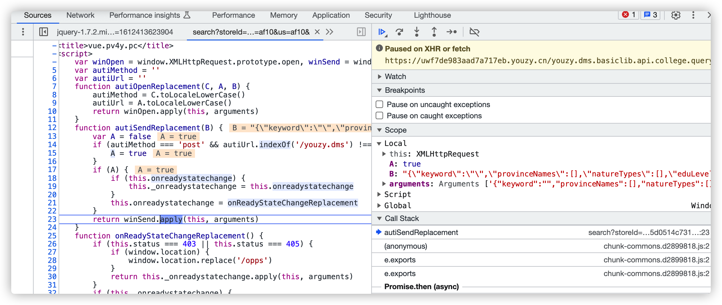This screenshot has width=722, height=305.
Task: Open the Memory tab
Action: pyautogui.click(x=284, y=15)
